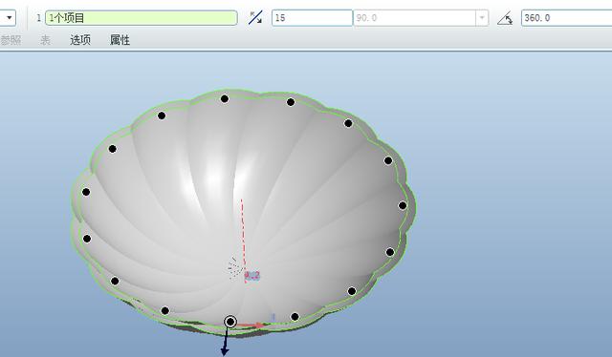Edit the angular range field showing 360.0

pyautogui.click(x=566, y=18)
